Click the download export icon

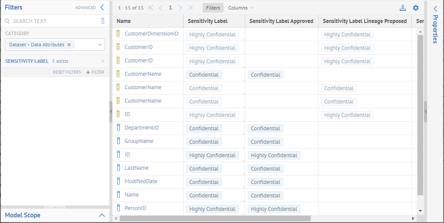pos(403,8)
